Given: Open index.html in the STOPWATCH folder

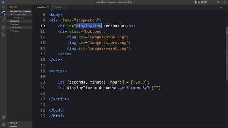Looking at the screenshot, I should [x=16, y=28].
